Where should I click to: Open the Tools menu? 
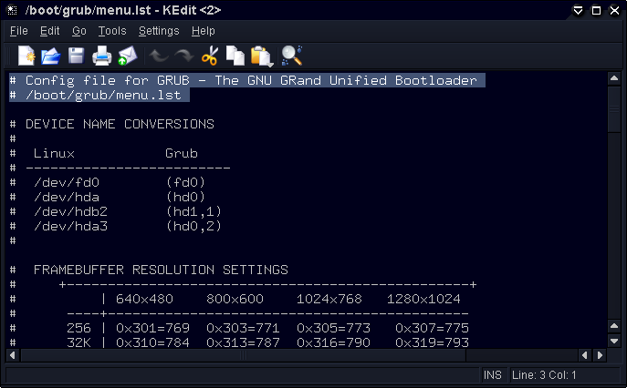[x=112, y=31]
